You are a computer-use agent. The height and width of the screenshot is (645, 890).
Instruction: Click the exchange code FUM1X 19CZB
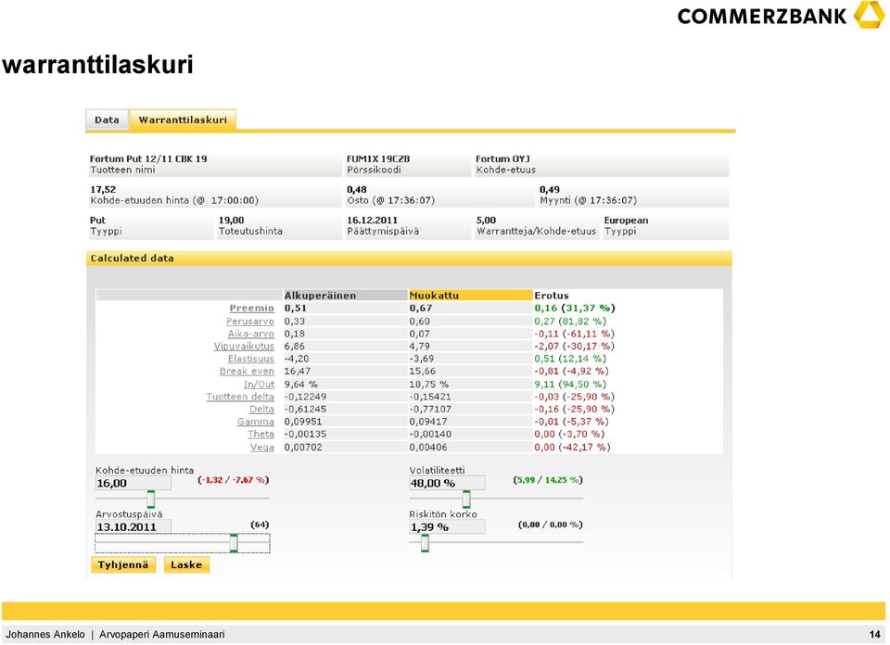[x=378, y=158]
